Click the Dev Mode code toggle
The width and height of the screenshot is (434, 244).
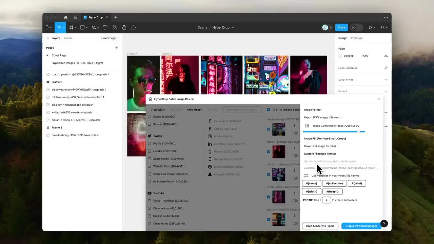(x=354, y=27)
